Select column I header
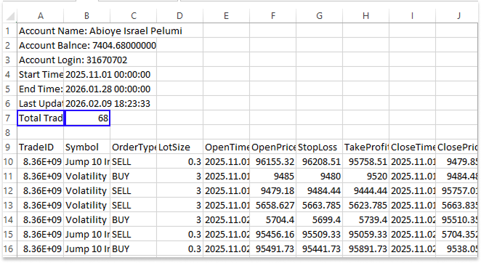The image size is (481, 263). pyautogui.click(x=412, y=16)
